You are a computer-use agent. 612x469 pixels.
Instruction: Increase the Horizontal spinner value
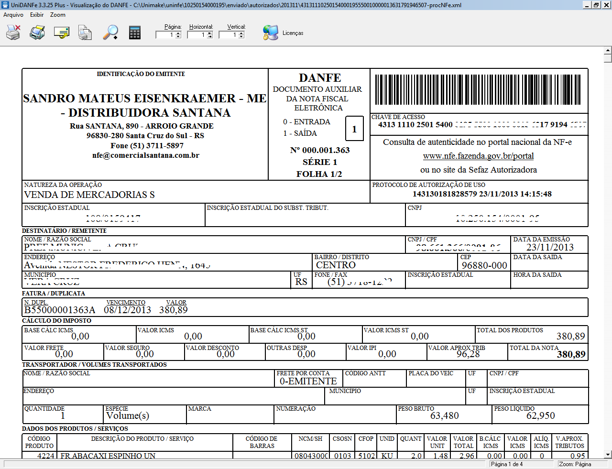[x=210, y=33]
